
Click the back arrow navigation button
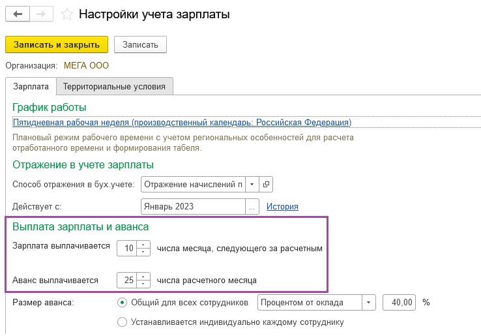(x=18, y=14)
